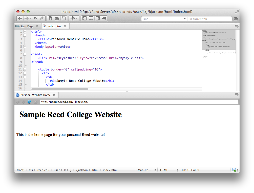
Task: Click the Find search field
Action: 162,19
